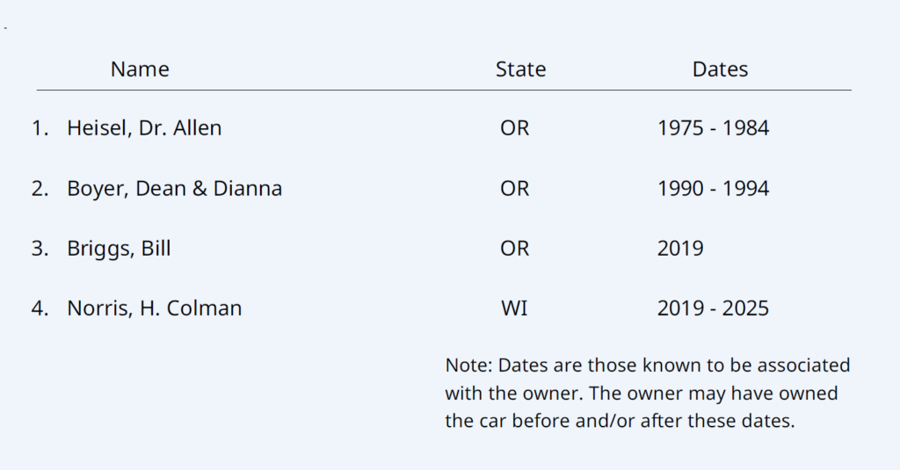This screenshot has width=900, height=470.
Task: Click the State column header
Action: tap(520, 69)
